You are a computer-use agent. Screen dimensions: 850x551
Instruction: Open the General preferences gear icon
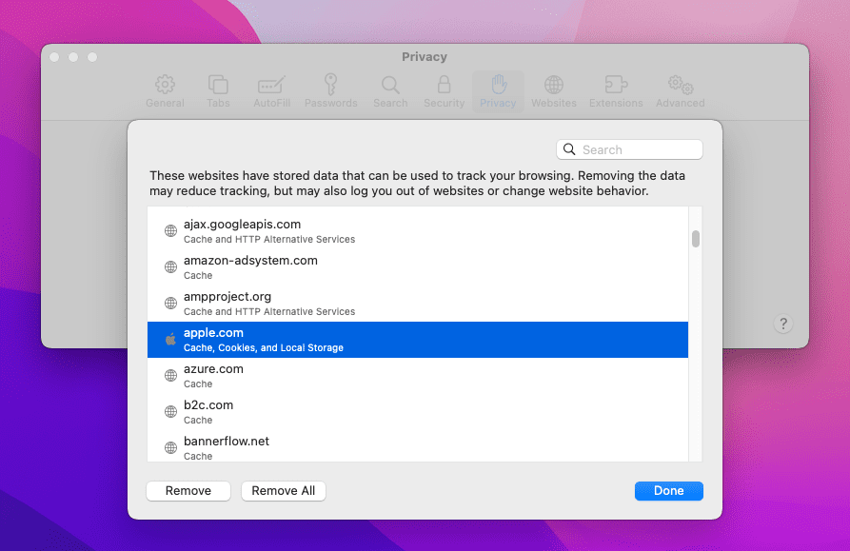[165, 85]
